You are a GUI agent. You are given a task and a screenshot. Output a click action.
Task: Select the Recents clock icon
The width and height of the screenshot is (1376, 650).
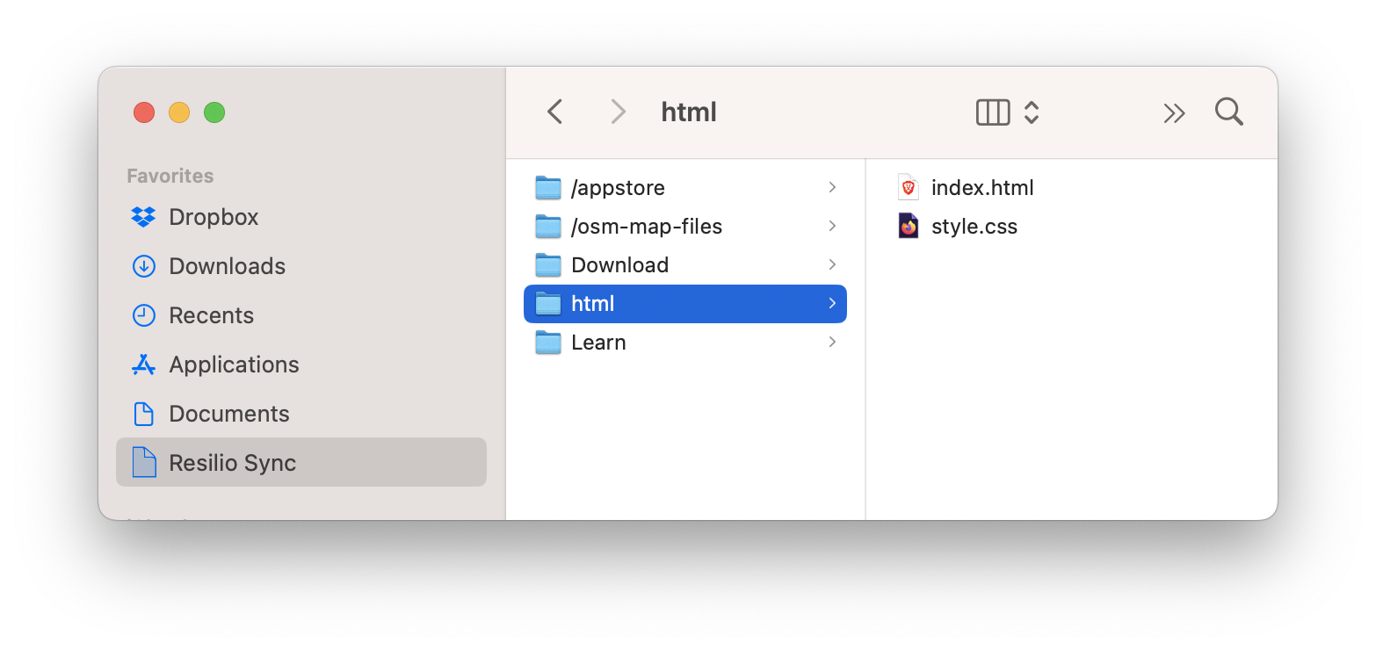143,315
